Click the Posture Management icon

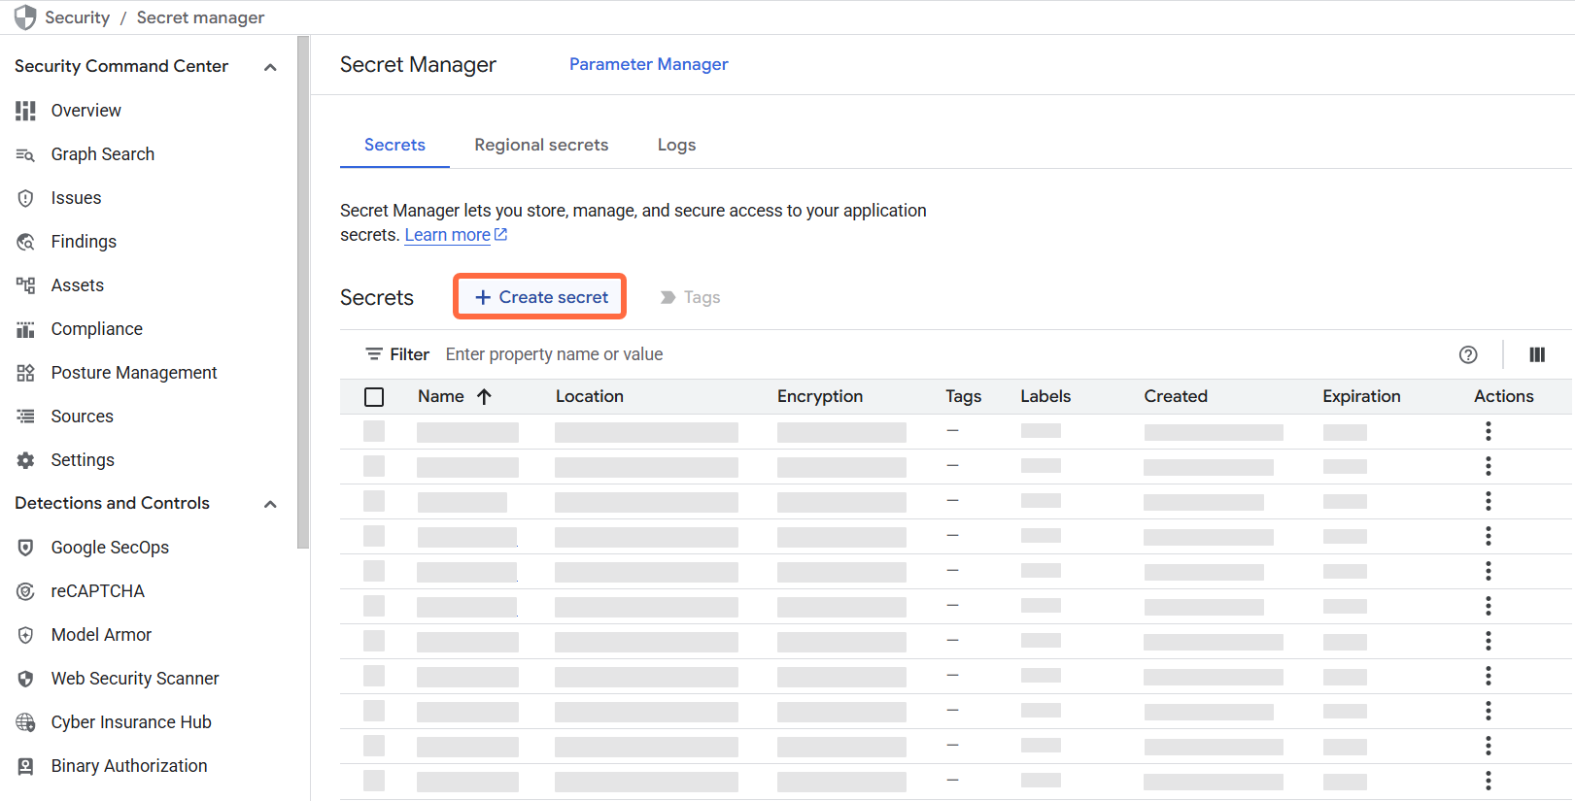click(x=25, y=373)
